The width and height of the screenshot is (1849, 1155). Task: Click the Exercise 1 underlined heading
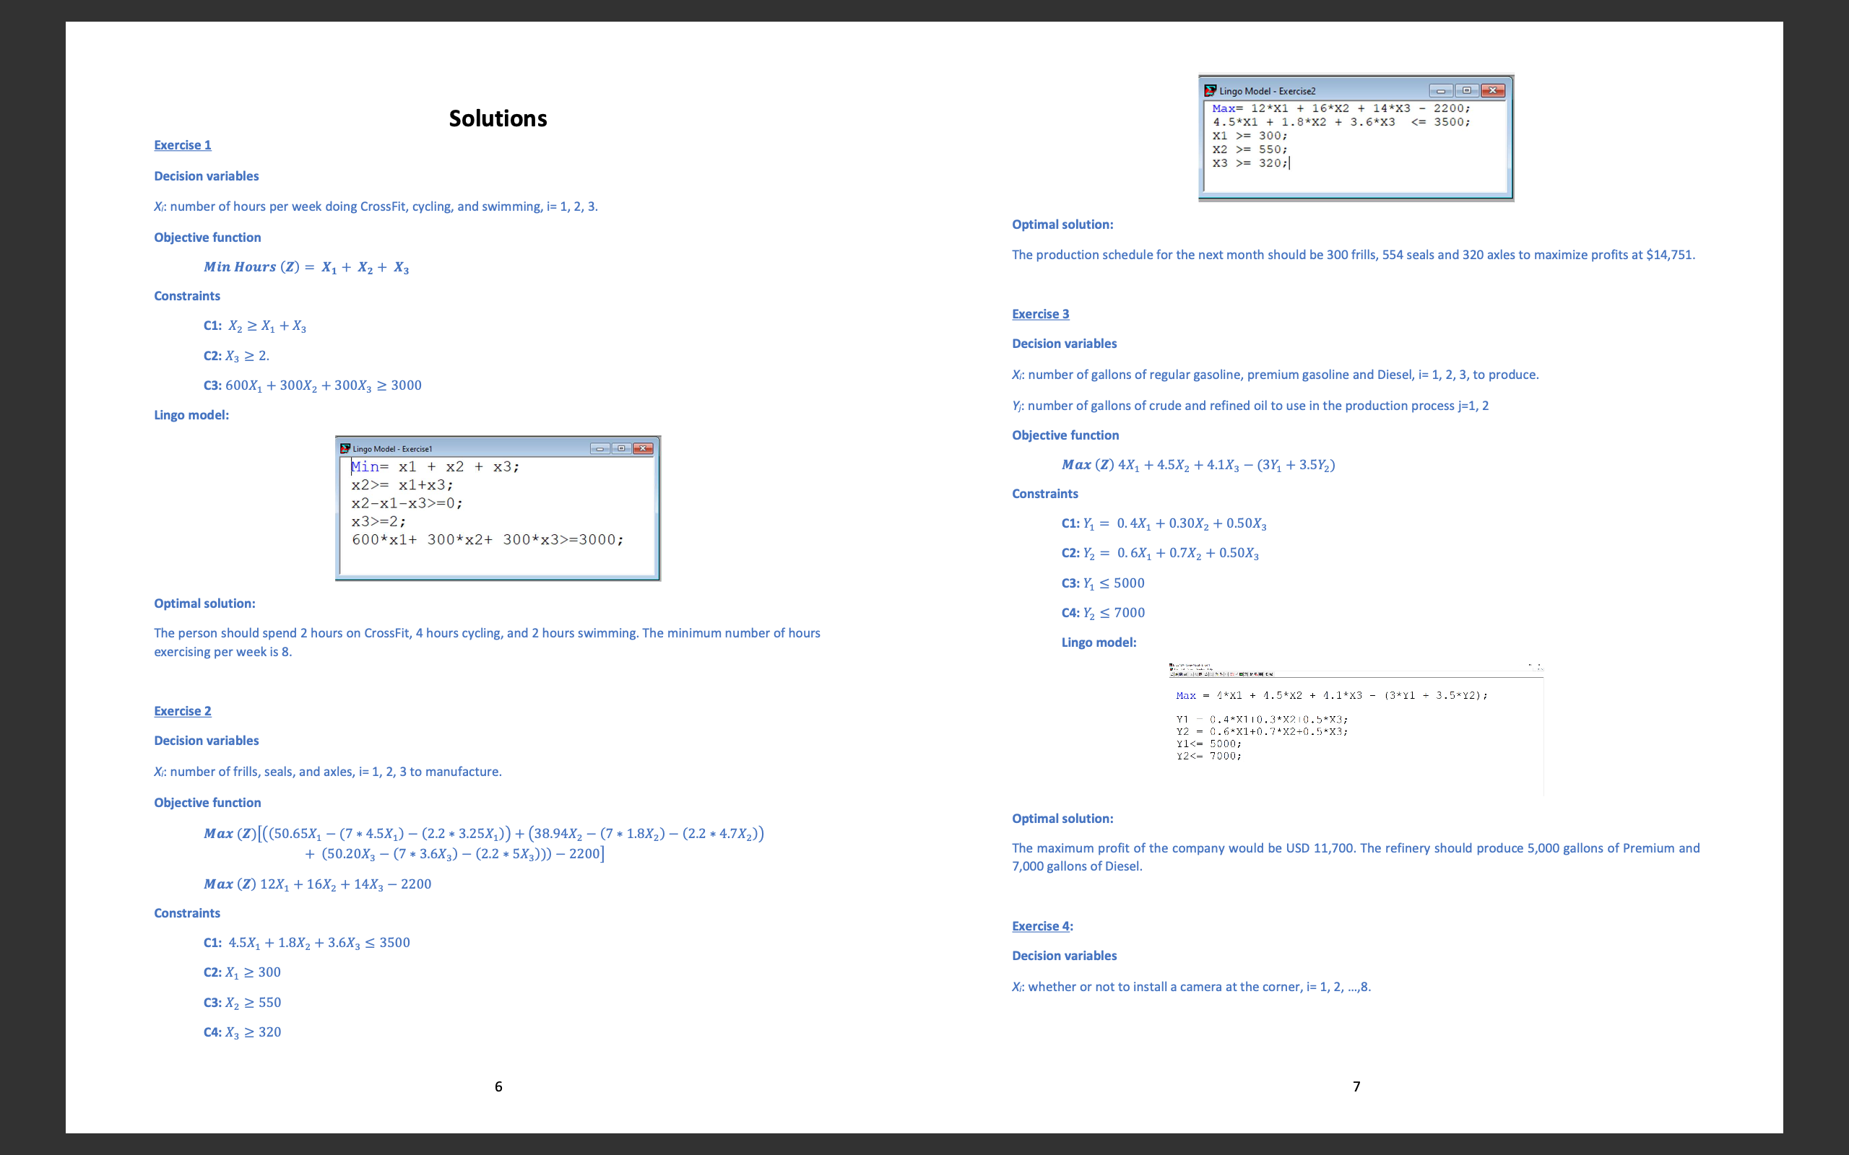click(x=183, y=145)
